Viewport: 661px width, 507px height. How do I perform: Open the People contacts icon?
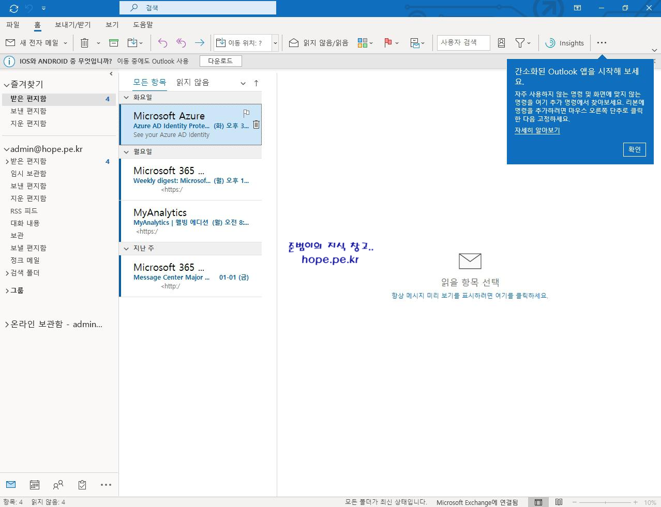point(58,485)
